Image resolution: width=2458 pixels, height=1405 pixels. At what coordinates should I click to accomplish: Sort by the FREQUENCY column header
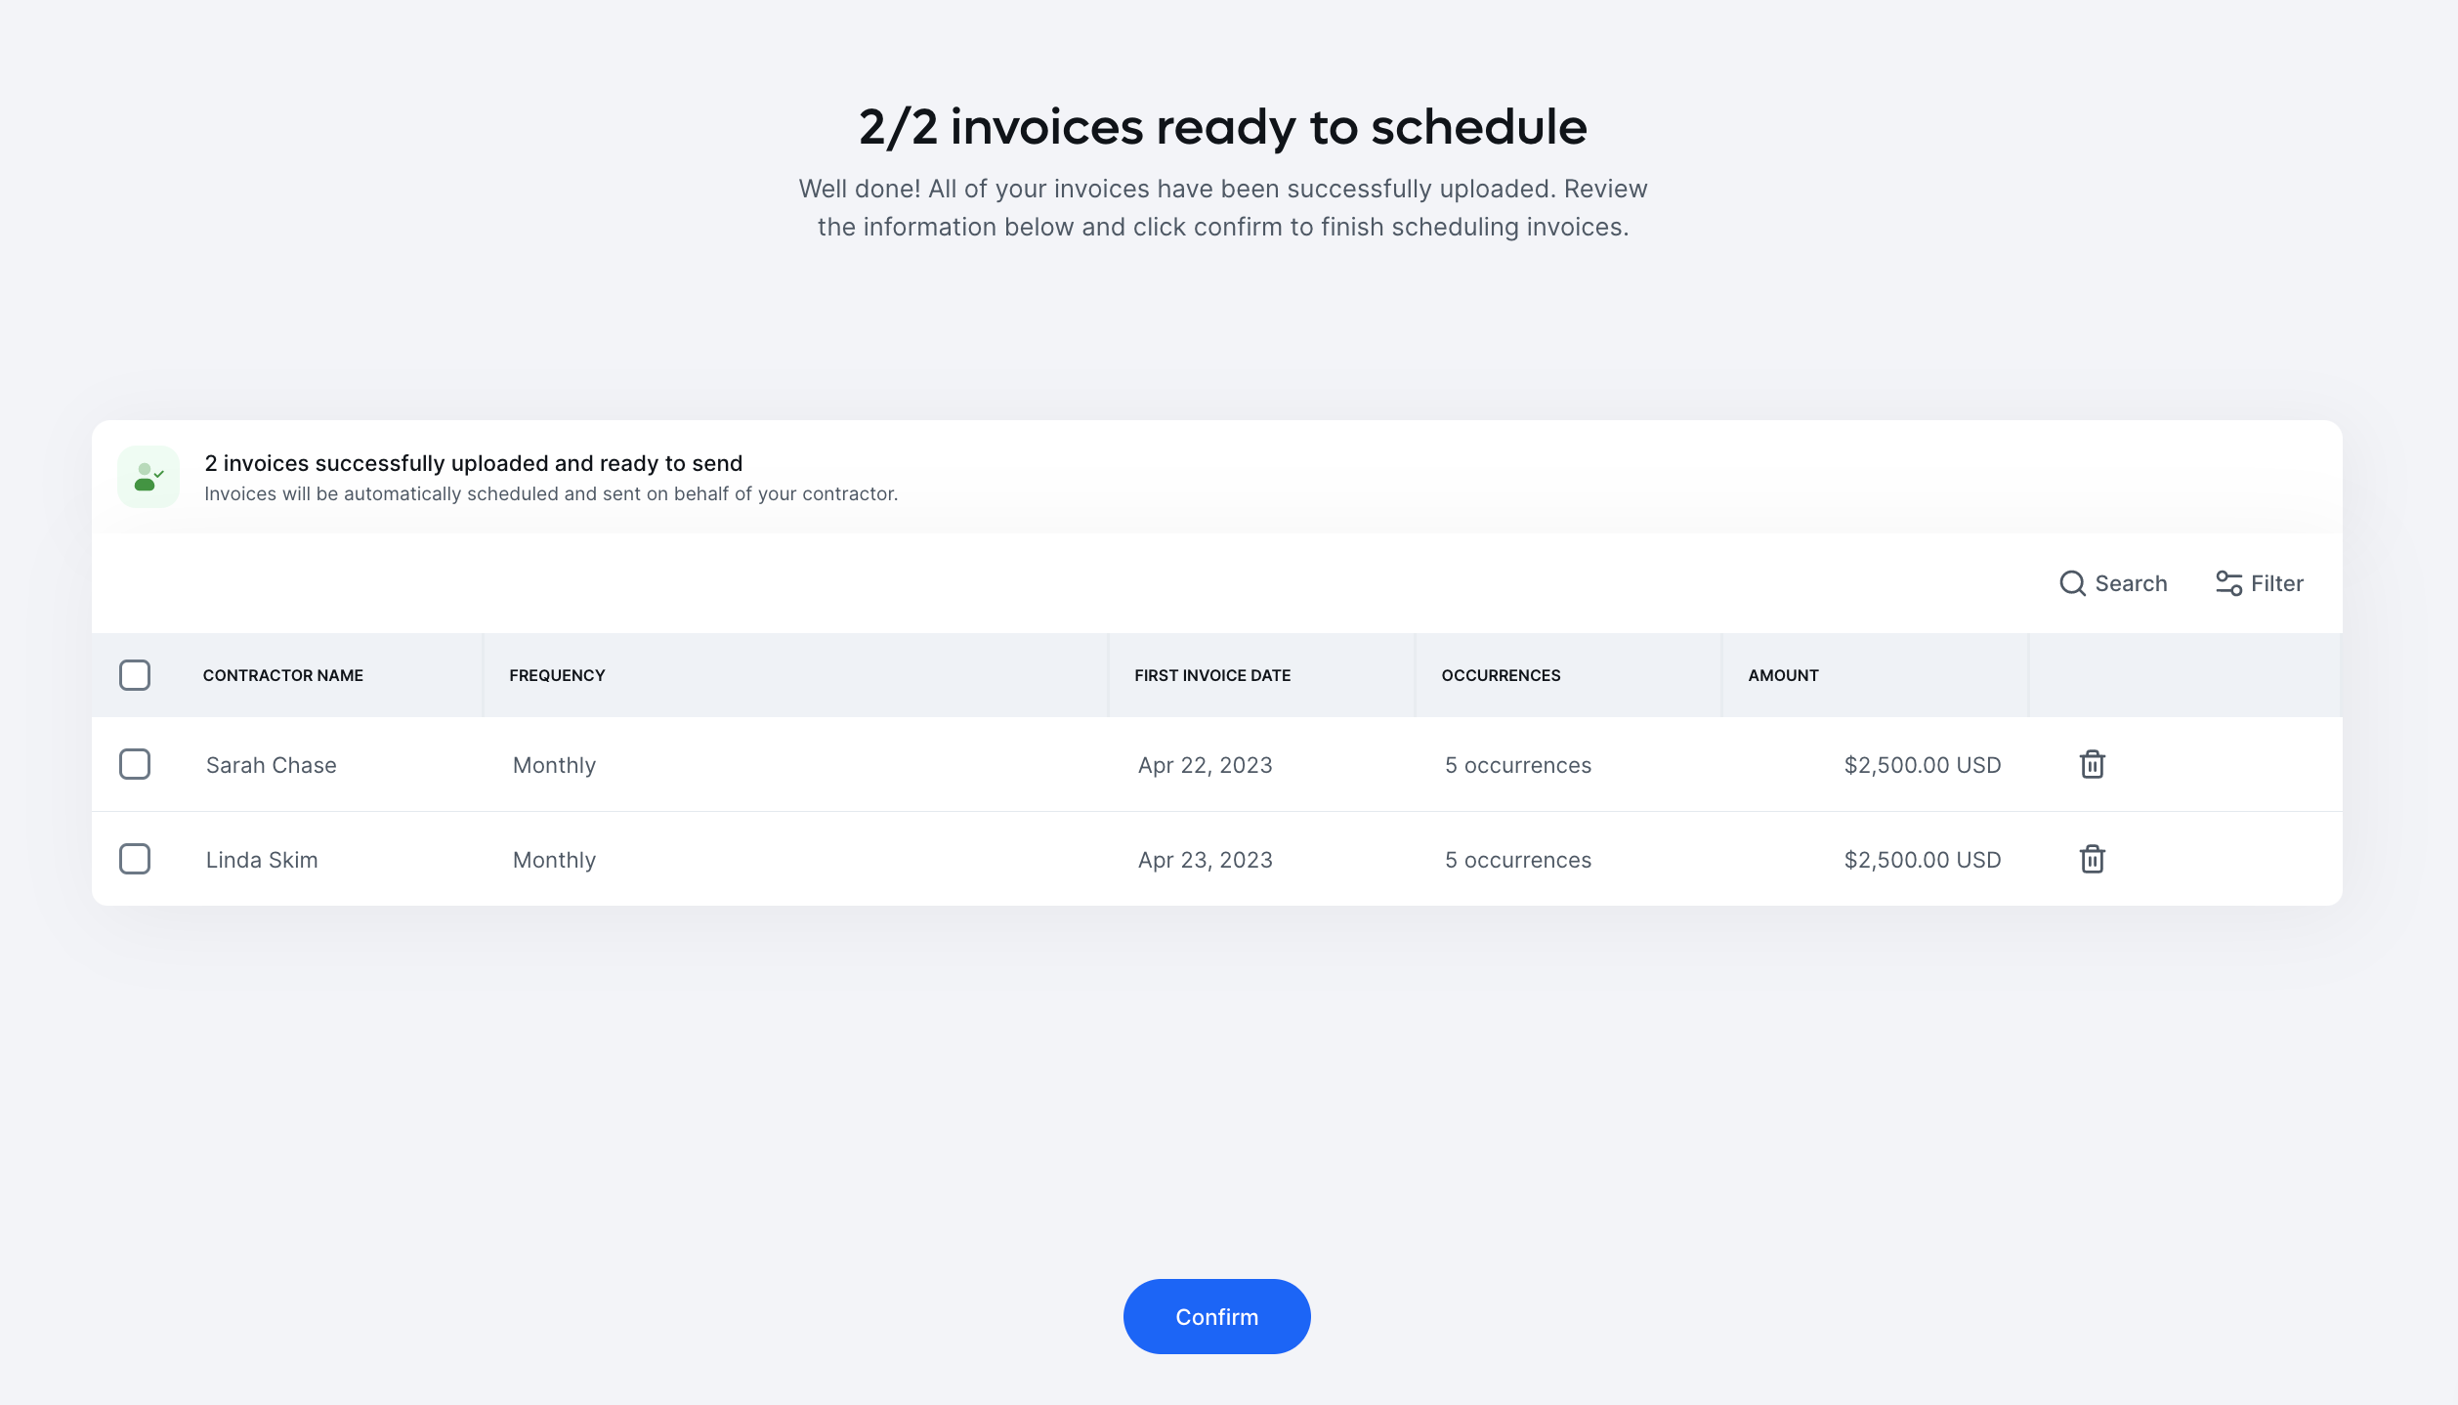(557, 674)
